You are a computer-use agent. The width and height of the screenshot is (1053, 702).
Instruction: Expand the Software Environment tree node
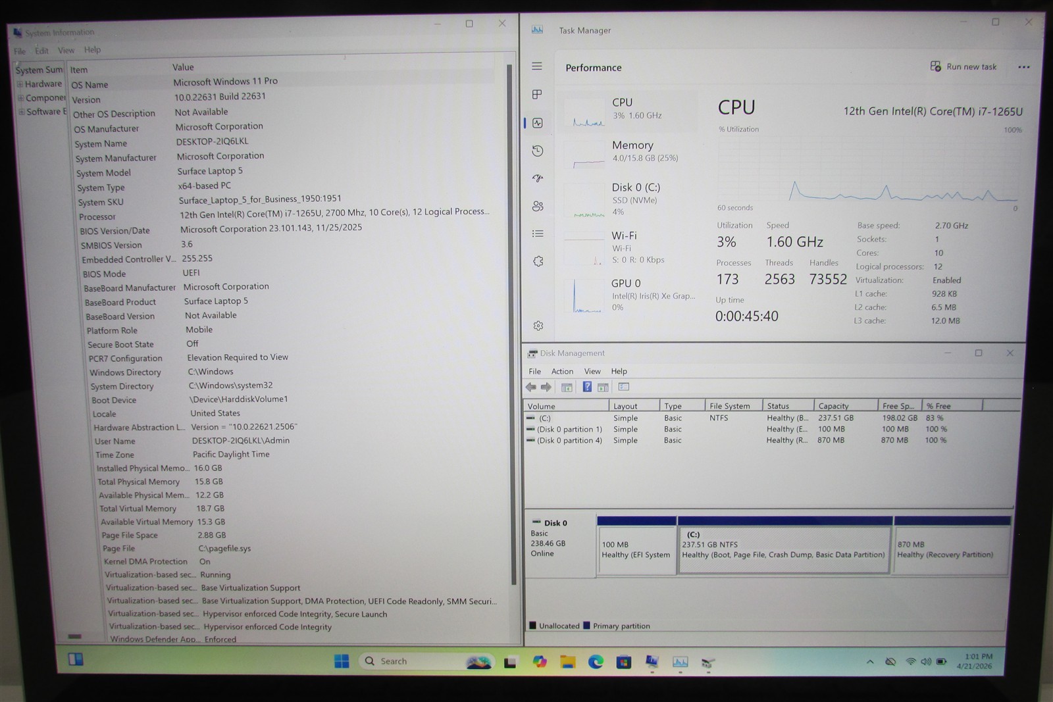[x=22, y=112]
